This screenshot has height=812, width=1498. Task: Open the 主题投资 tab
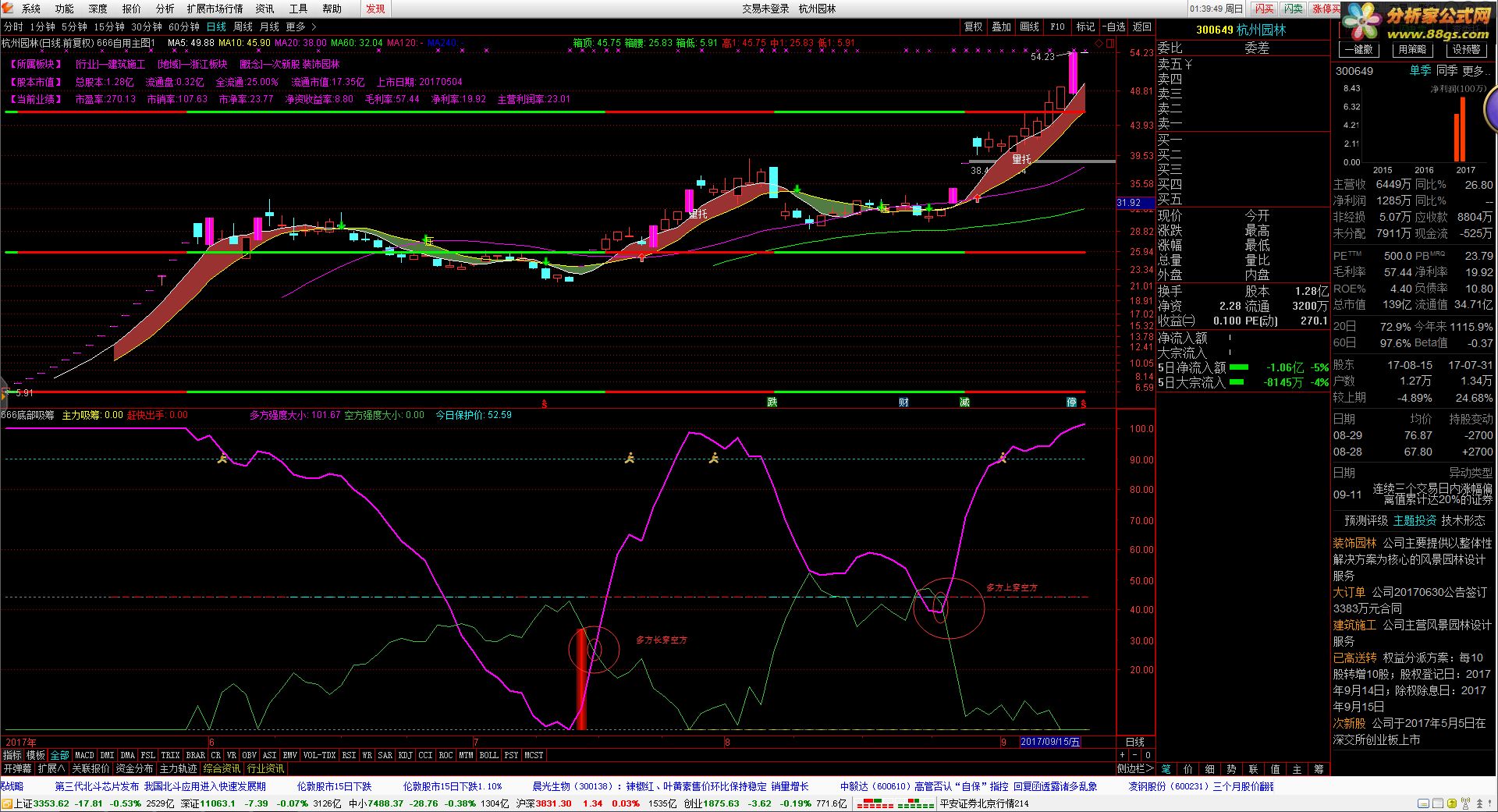tap(1415, 520)
